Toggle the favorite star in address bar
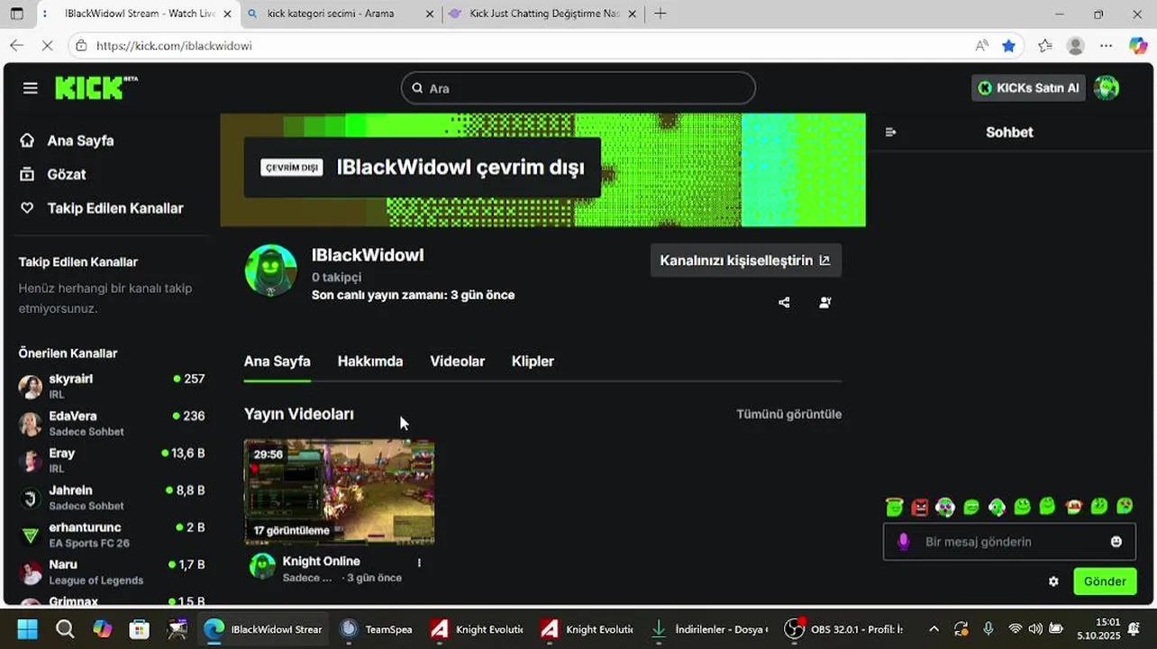Image resolution: width=1157 pixels, height=649 pixels. coord(1009,46)
